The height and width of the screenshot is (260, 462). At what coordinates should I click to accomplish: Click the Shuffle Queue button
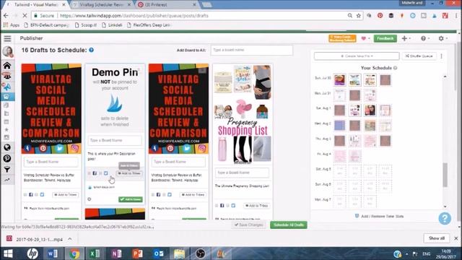(x=419, y=56)
